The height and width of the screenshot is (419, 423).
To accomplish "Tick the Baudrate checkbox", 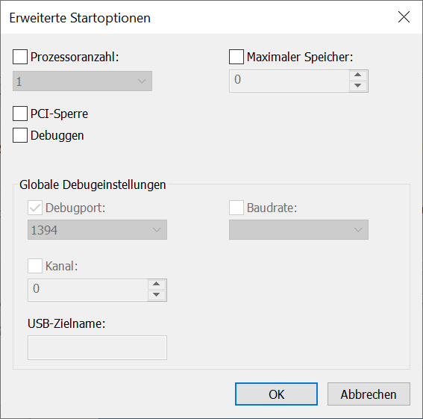I will tap(236, 208).
